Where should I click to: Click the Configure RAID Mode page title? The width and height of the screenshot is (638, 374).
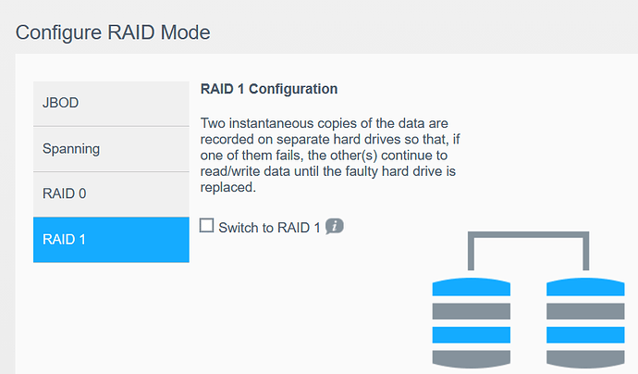coord(113,32)
